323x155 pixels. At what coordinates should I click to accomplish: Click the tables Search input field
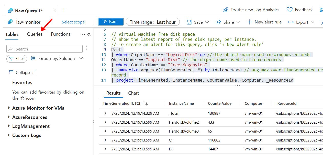44,49
